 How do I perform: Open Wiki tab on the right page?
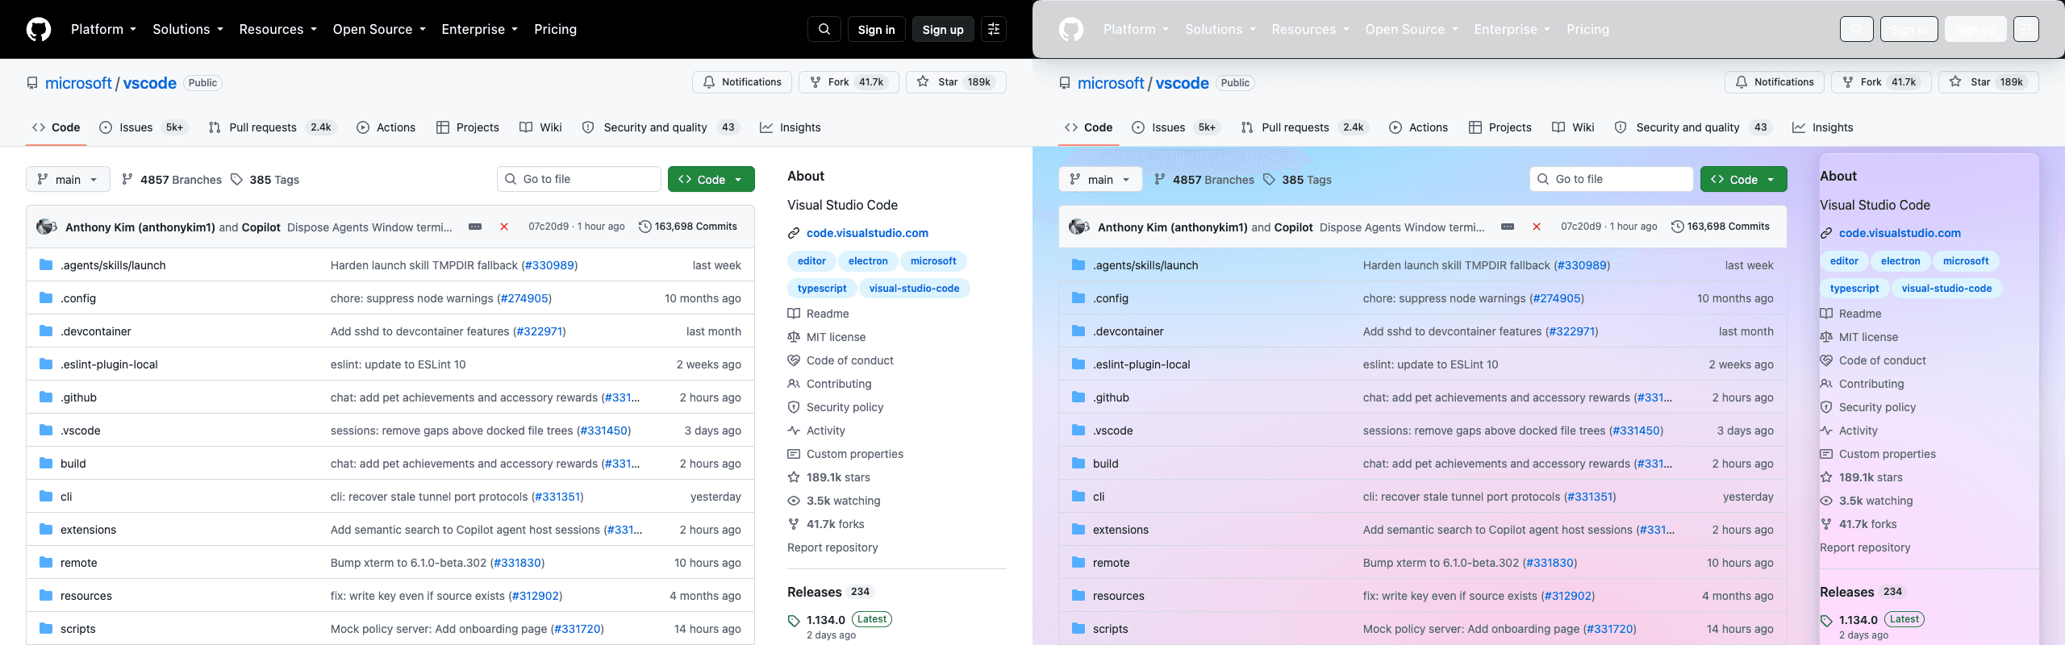[1574, 127]
